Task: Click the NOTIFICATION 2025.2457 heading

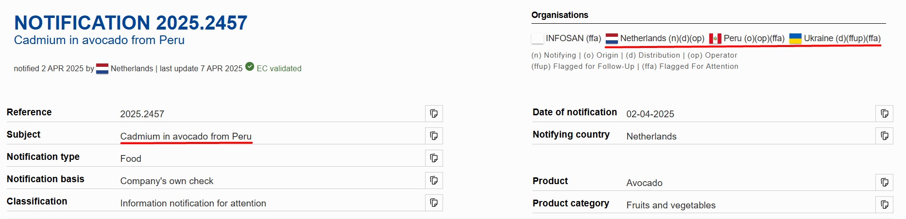Action: (x=131, y=23)
